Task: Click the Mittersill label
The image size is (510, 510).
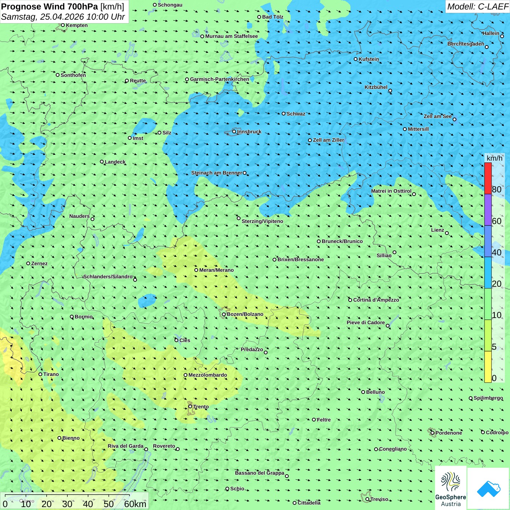Action: coord(418,129)
